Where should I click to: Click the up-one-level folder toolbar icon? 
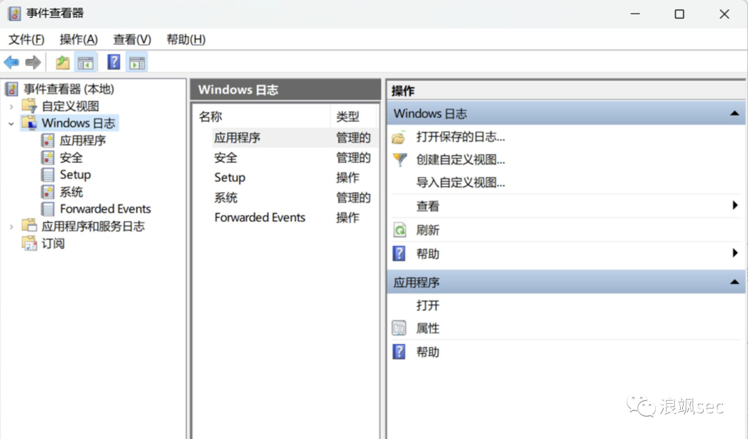coord(62,62)
